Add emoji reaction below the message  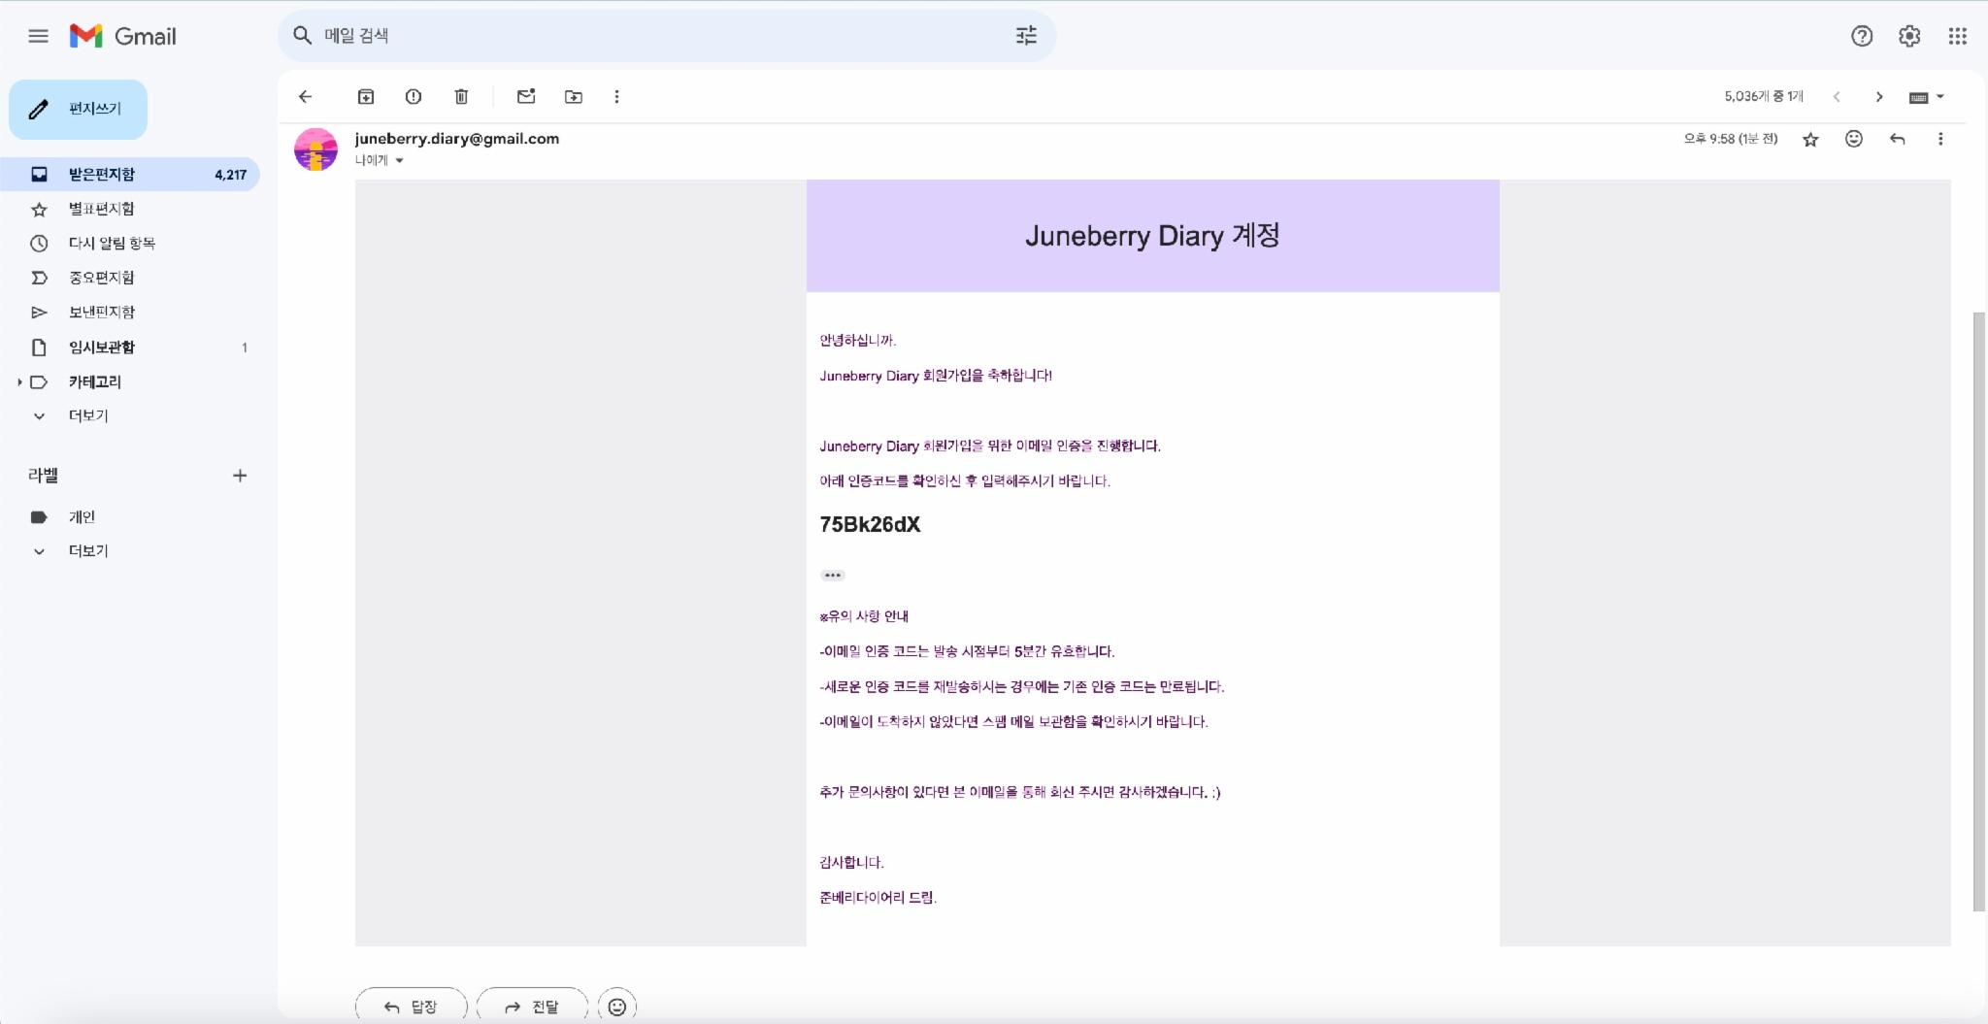coord(617,1007)
